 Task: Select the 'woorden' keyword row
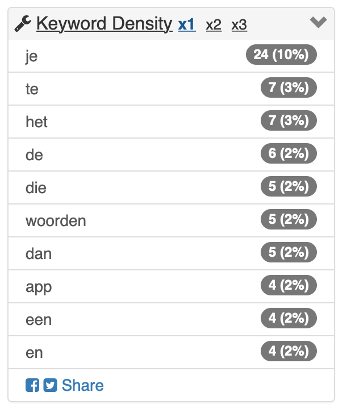(171, 220)
